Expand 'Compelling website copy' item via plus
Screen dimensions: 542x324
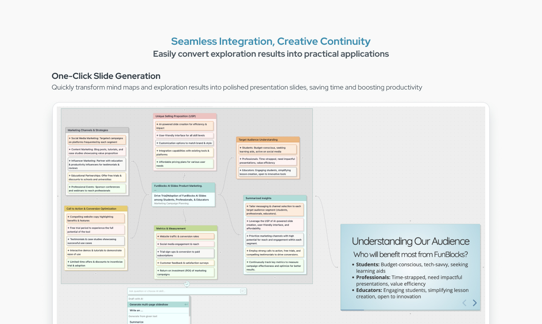68,217
